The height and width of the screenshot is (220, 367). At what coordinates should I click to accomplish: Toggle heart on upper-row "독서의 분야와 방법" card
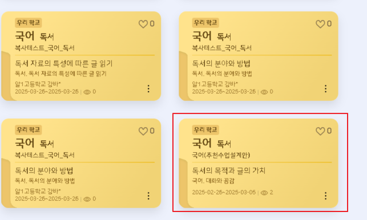click(320, 24)
